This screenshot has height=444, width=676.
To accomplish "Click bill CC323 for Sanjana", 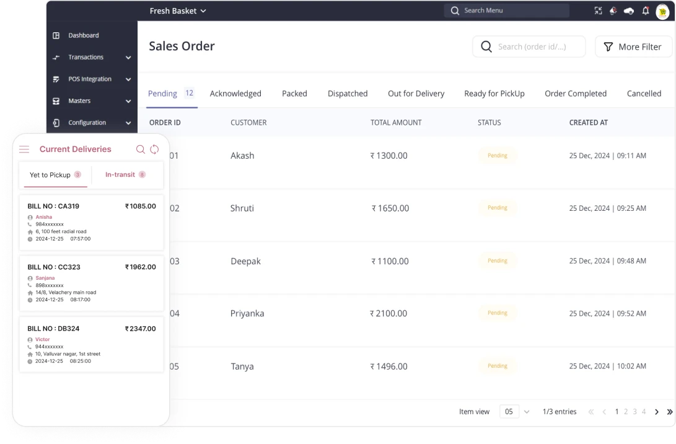I will [92, 282].
